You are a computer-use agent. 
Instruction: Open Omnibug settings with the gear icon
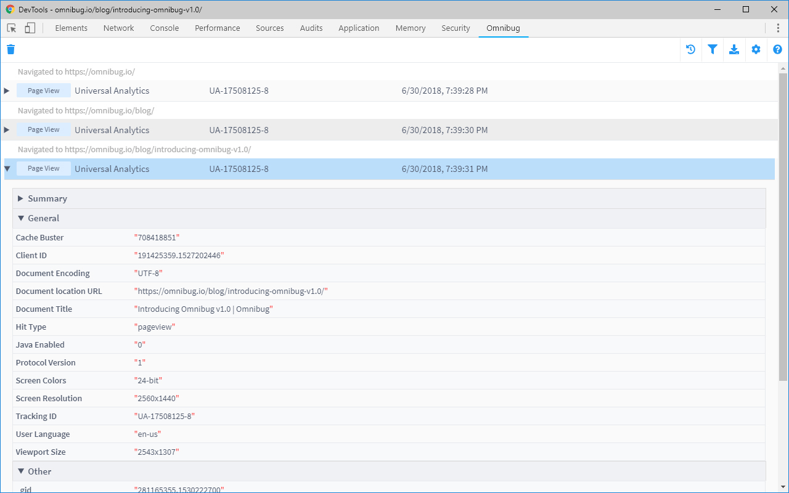pyautogui.click(x=756, y=49)
